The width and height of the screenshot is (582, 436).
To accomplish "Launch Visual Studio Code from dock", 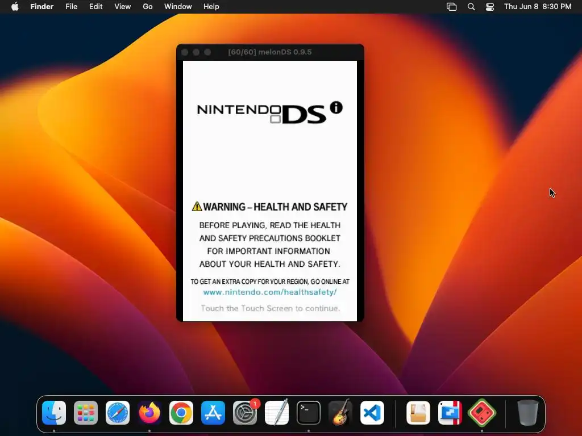I will point(372,412).
